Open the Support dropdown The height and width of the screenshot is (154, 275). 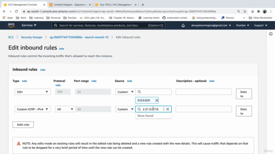pos(261,25)
